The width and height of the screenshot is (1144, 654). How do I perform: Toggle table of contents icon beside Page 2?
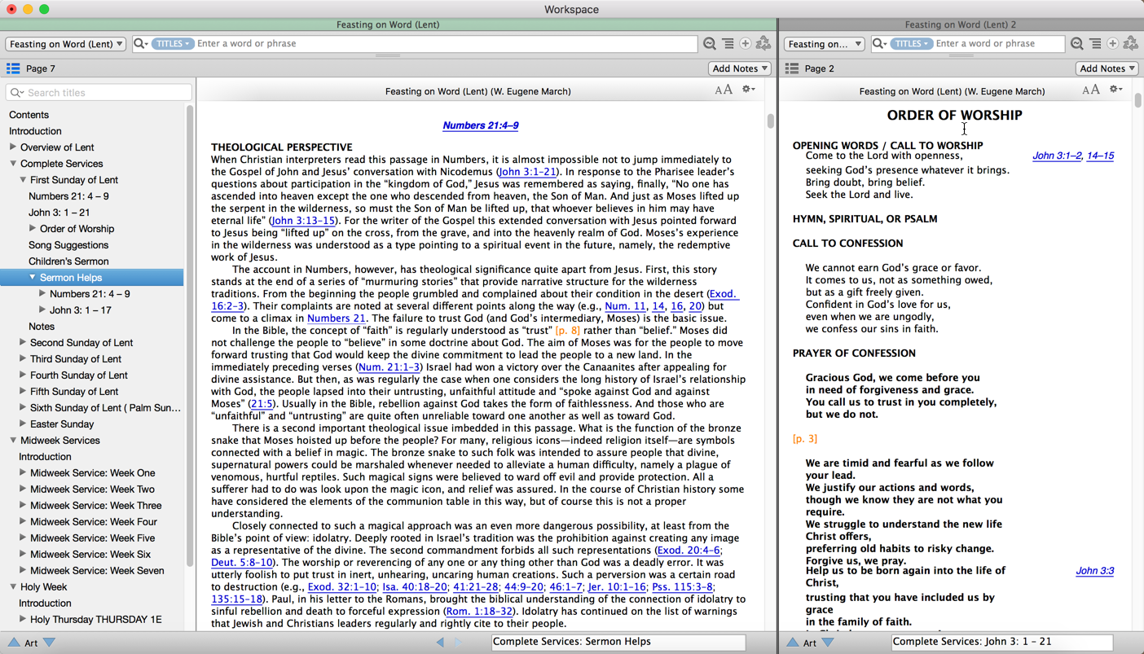[x=792, y=68]
